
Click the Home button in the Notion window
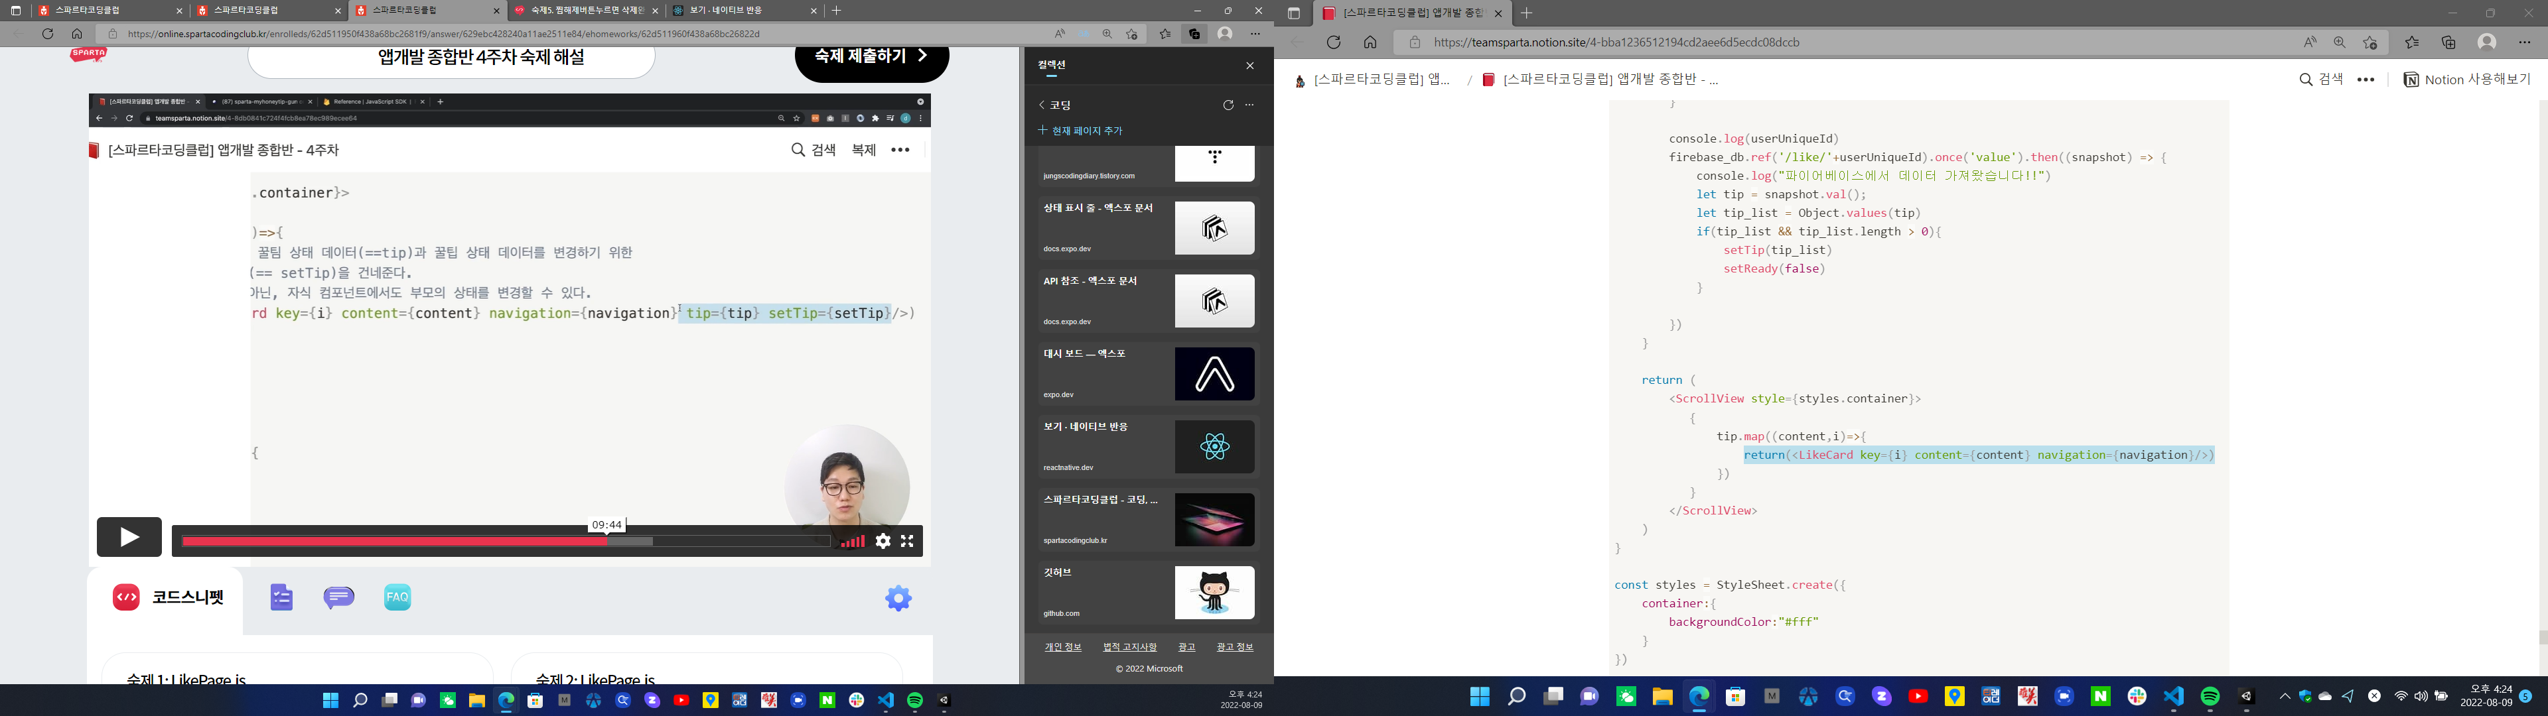pyautogui.click(x=1370, y=42)
